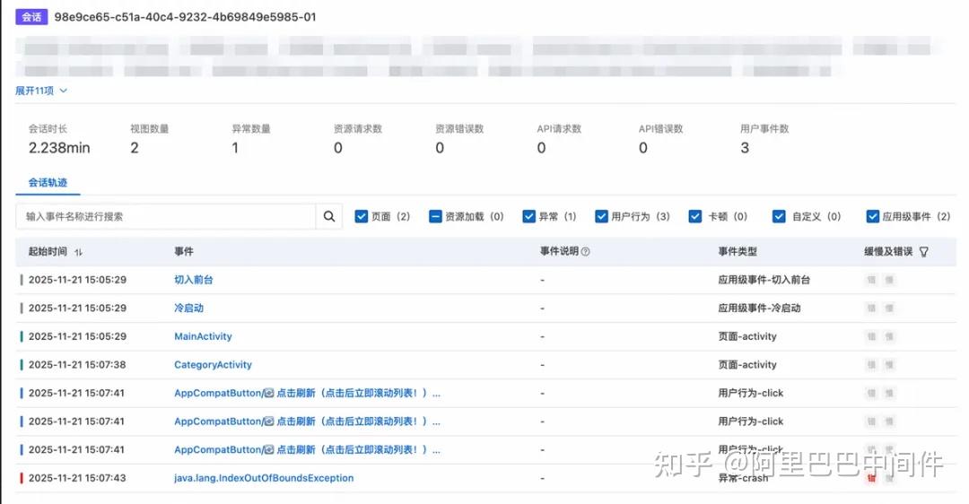This screenshot has height=504, width=969.
Task: Open the MainActivity event link
Action: (x=203, y=336)
